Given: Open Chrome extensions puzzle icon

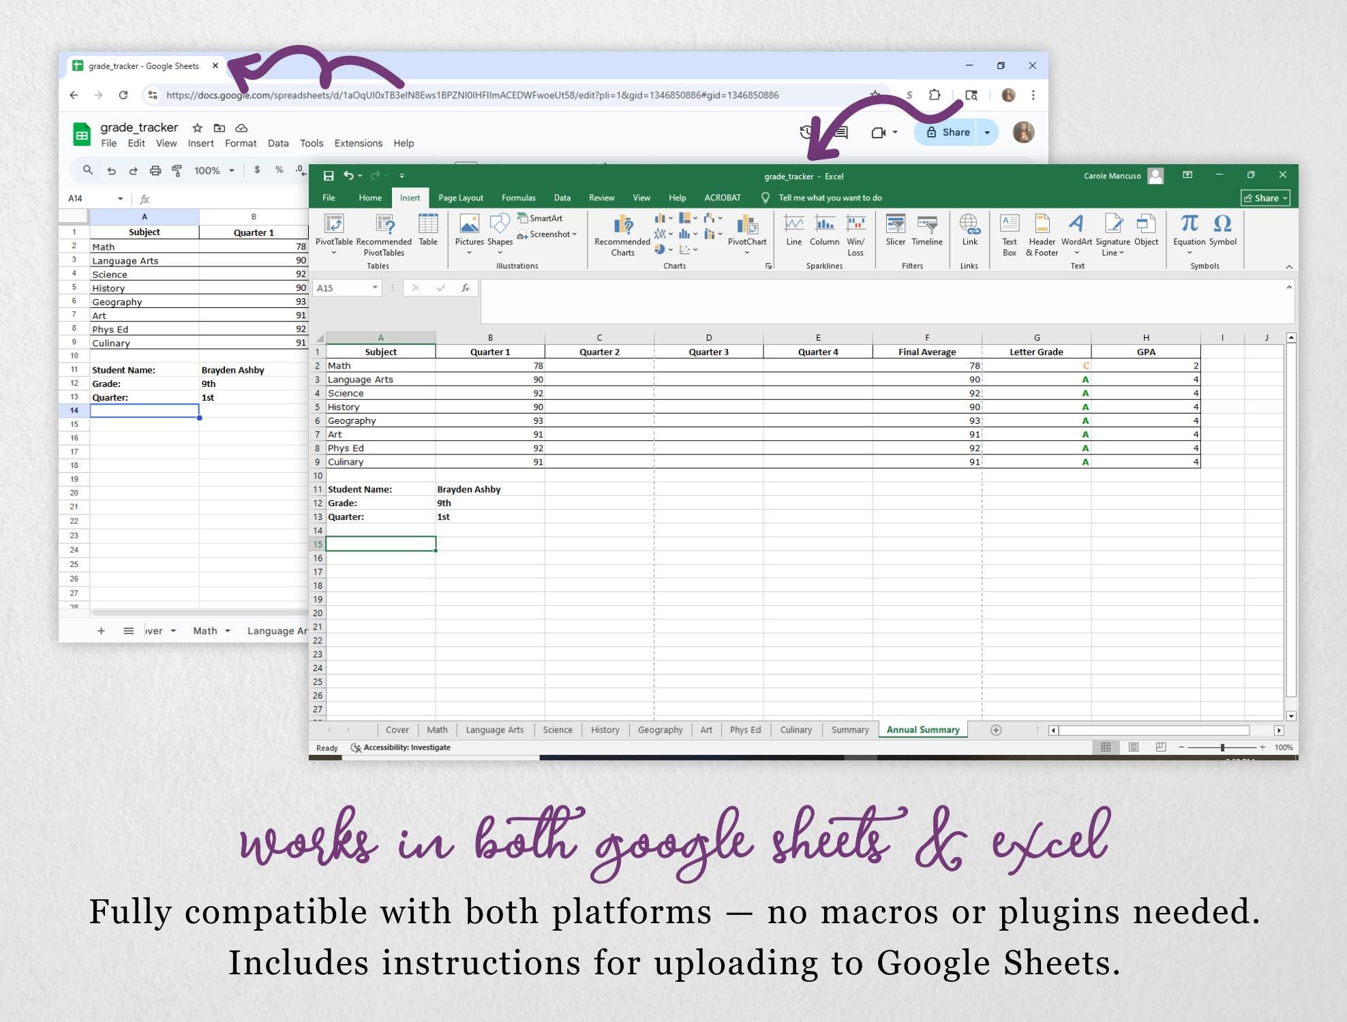Looking at the screenshot, I should pos(935,95).
